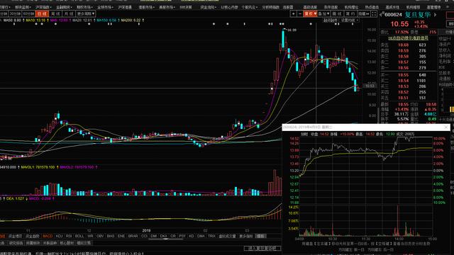Toggle fullscreen chart icon

point(374,13)
